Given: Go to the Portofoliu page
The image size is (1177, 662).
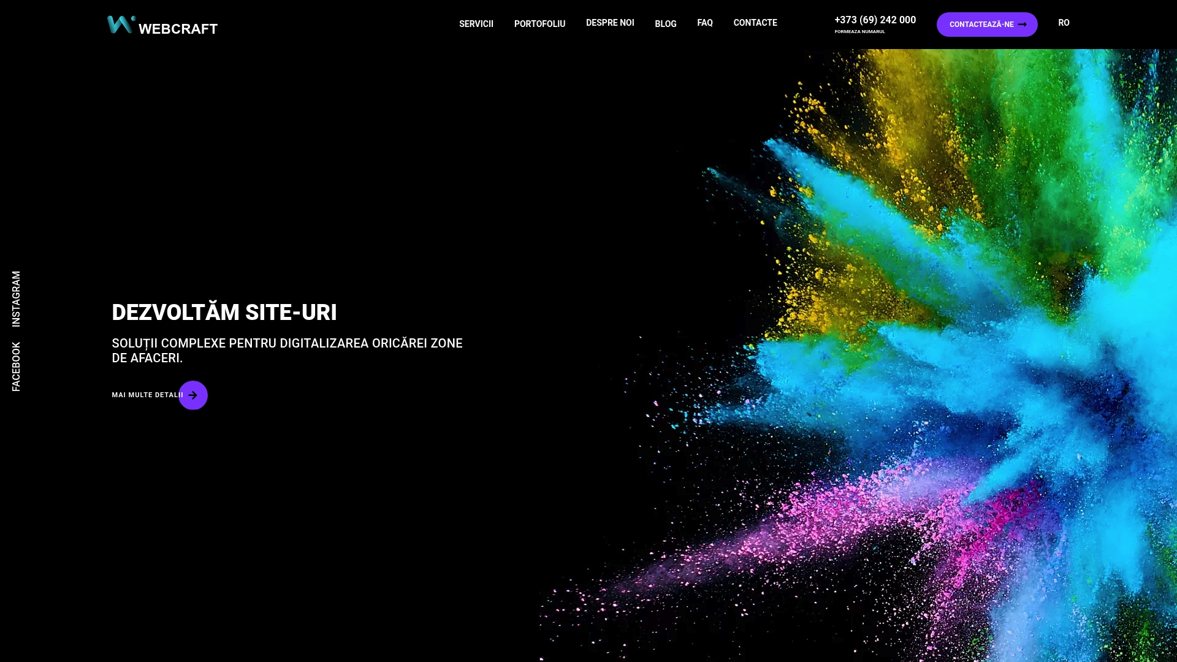Looking at the screenshot, I should (x=539, y=24).
